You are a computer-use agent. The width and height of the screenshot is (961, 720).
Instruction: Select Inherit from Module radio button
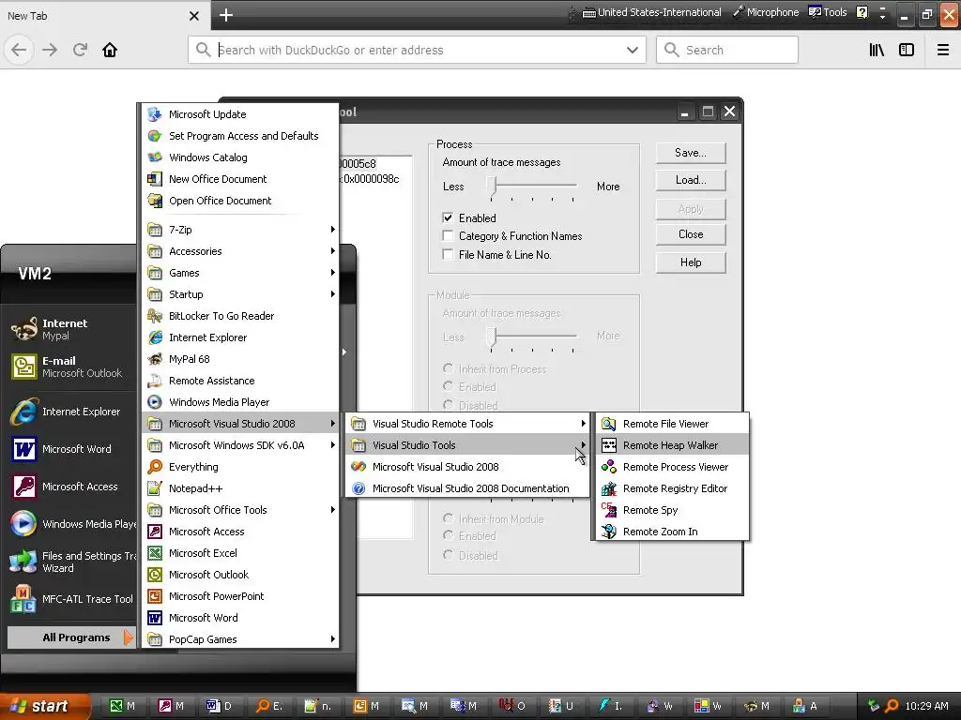448,518
